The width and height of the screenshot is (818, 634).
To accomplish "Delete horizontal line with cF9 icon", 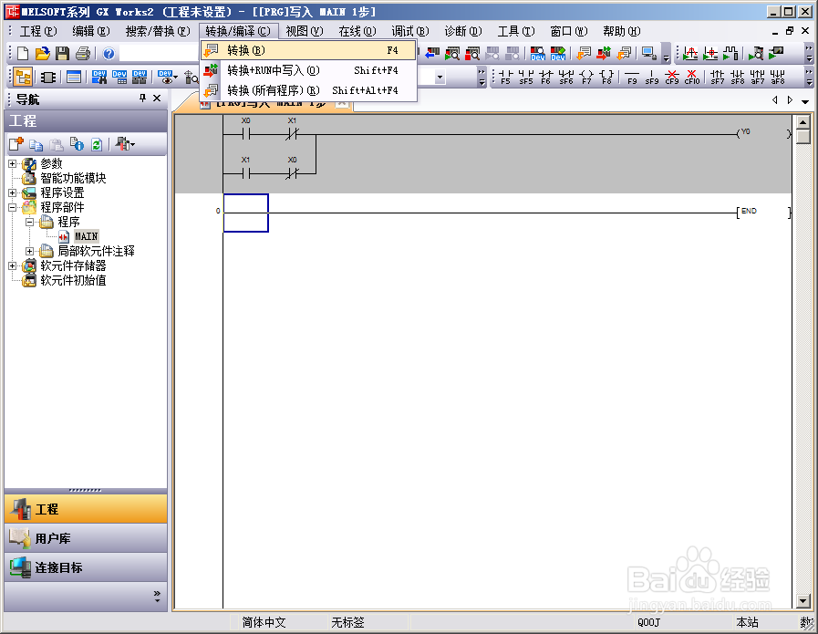I will coord(672,78).
